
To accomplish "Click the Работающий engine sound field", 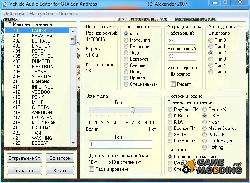I will [x=182, y=41].
